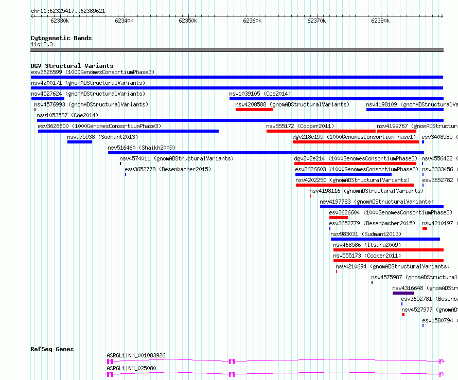Open nsv4576993 variant label
The width and height of the screenshot is (458, 380).
click(91, 104)
